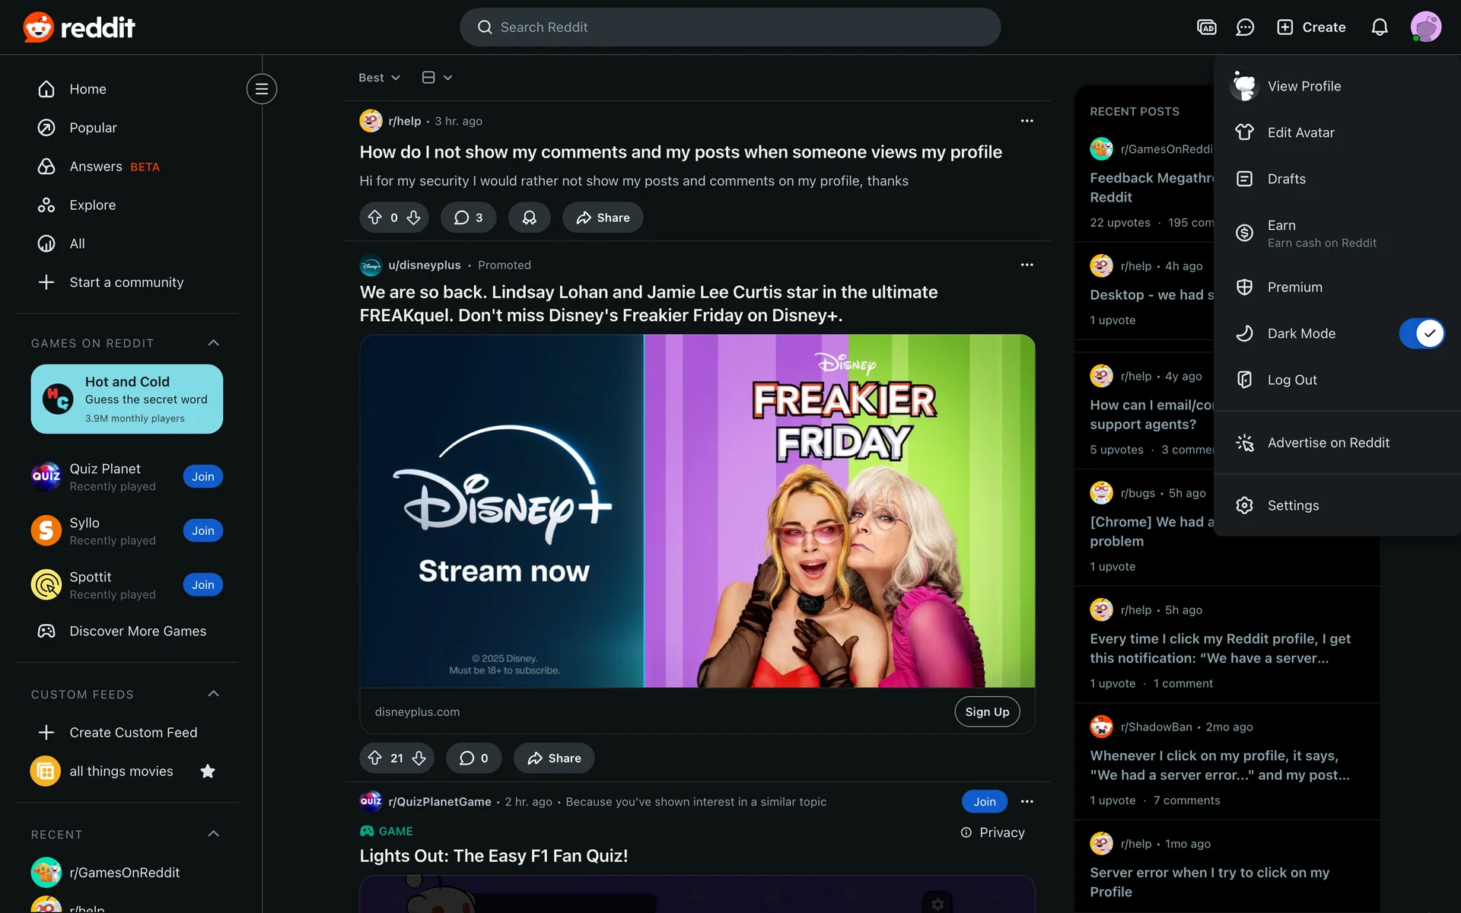Open the feed layout view dropdown
Viewport: 1461px width, 913px height.
(x=437, y=78)
